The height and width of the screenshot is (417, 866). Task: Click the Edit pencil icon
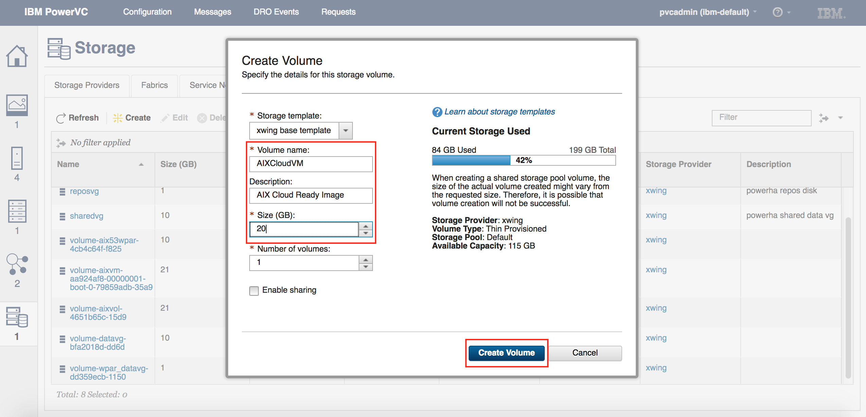(x=165, y=118)
